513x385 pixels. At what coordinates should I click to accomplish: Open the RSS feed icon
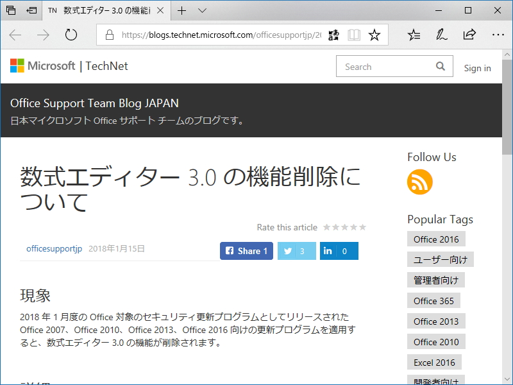pyautogui.click(x=420, y=182)
